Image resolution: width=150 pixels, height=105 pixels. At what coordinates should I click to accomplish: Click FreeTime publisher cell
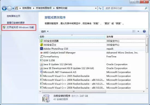point(111,56)
